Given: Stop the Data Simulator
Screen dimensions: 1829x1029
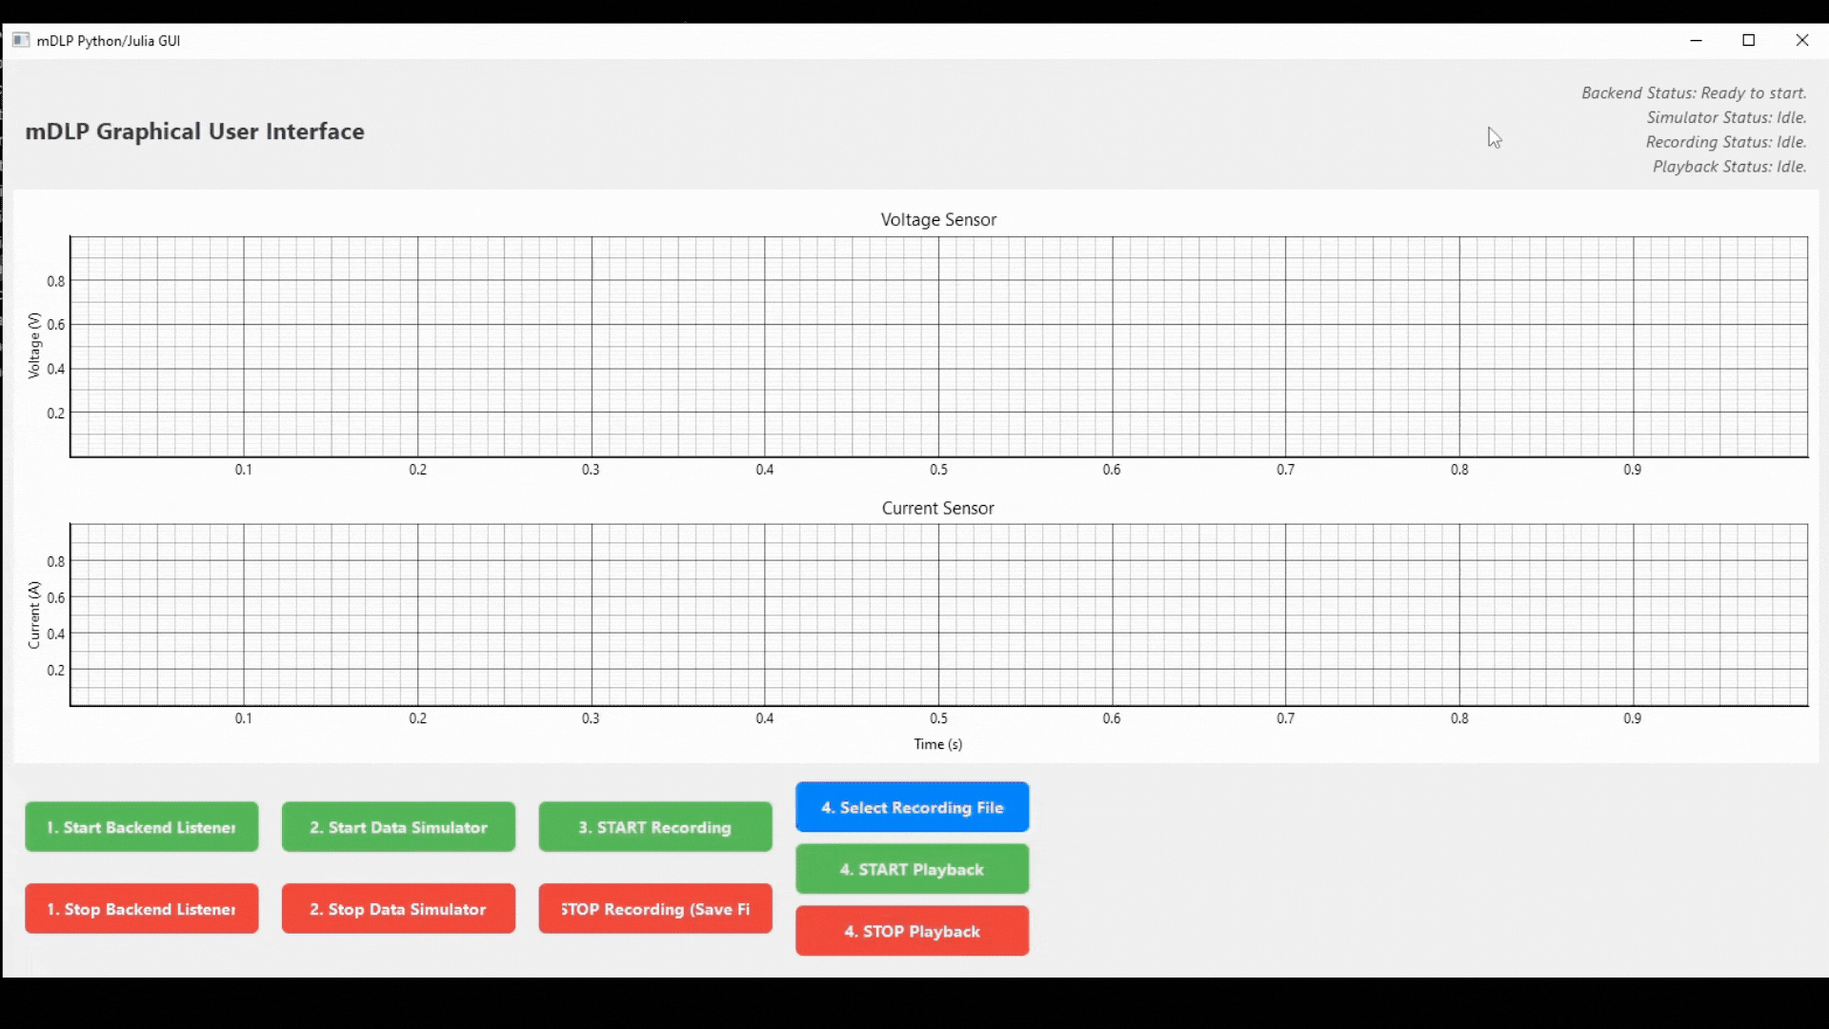Looking at the screenshot, I should point(398,909).
